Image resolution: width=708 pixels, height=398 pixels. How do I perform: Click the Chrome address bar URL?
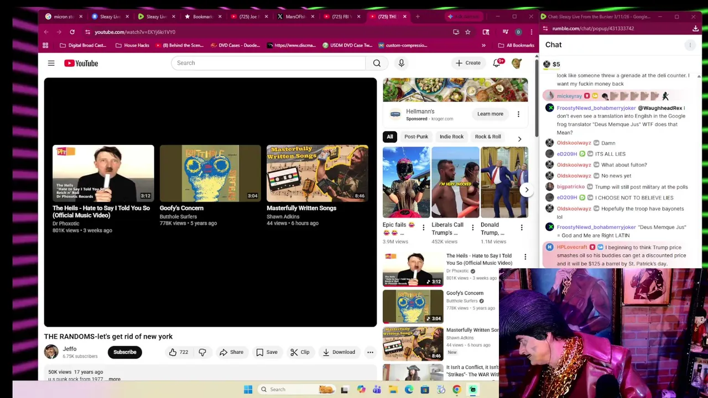coord(135,32)
